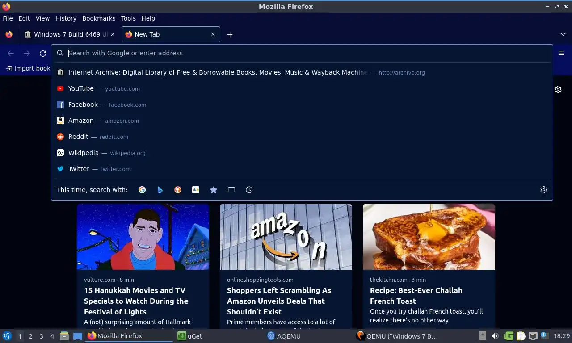Switch to the AQEMU taskbar window
Viewport: 572px width, 343px height.
tap(308, 336)
